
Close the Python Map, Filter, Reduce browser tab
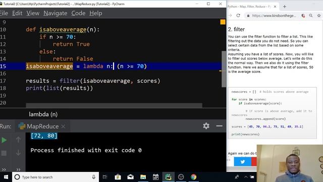tap(275, 7)
